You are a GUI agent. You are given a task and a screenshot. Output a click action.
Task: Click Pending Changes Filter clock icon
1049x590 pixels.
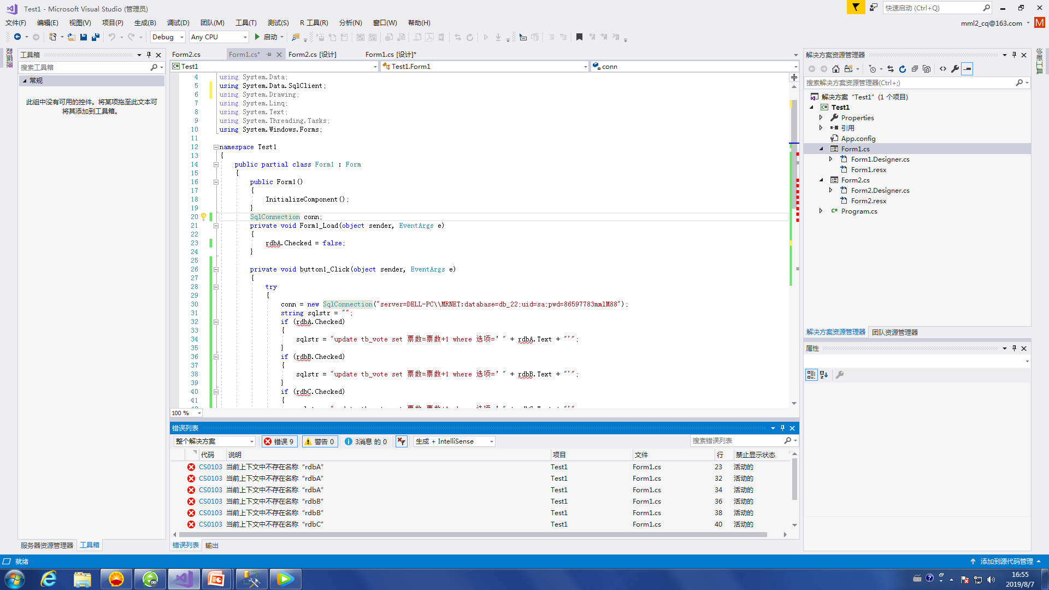pos(873,69)
